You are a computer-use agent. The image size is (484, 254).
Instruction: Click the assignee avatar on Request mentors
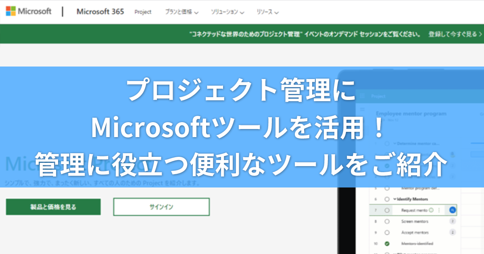click(453, 210)
